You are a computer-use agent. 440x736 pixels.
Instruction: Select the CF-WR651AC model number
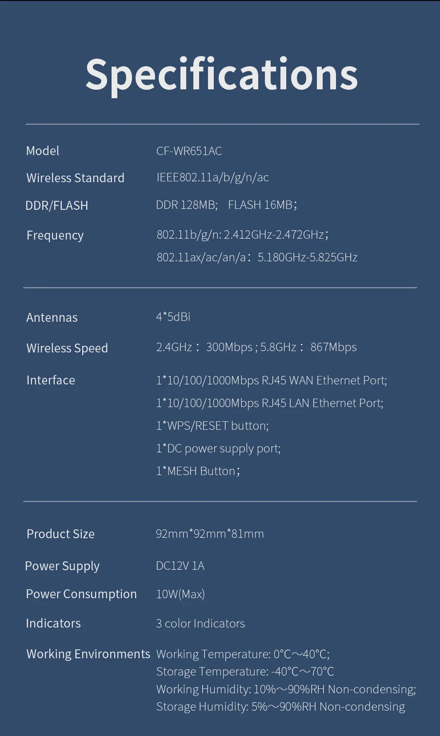189,151
